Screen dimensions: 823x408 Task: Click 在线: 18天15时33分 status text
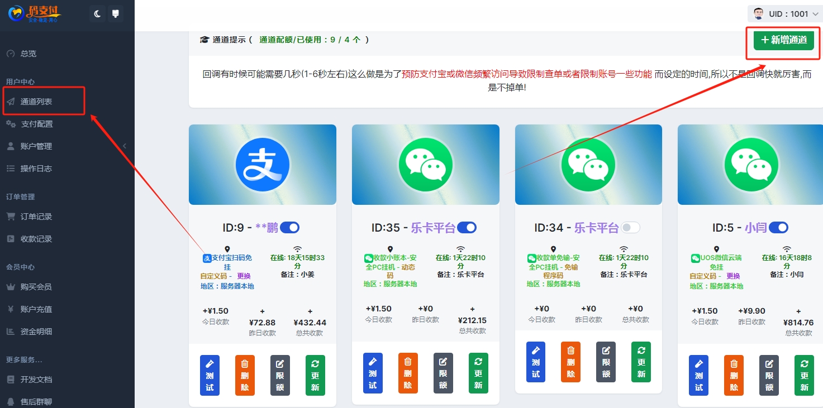click(x=297, y=262)
